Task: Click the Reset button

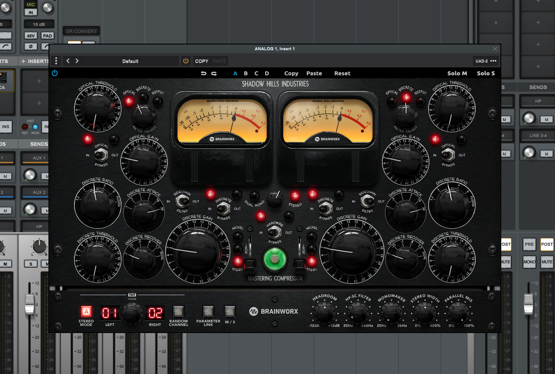Action: (x=342, y=73)
